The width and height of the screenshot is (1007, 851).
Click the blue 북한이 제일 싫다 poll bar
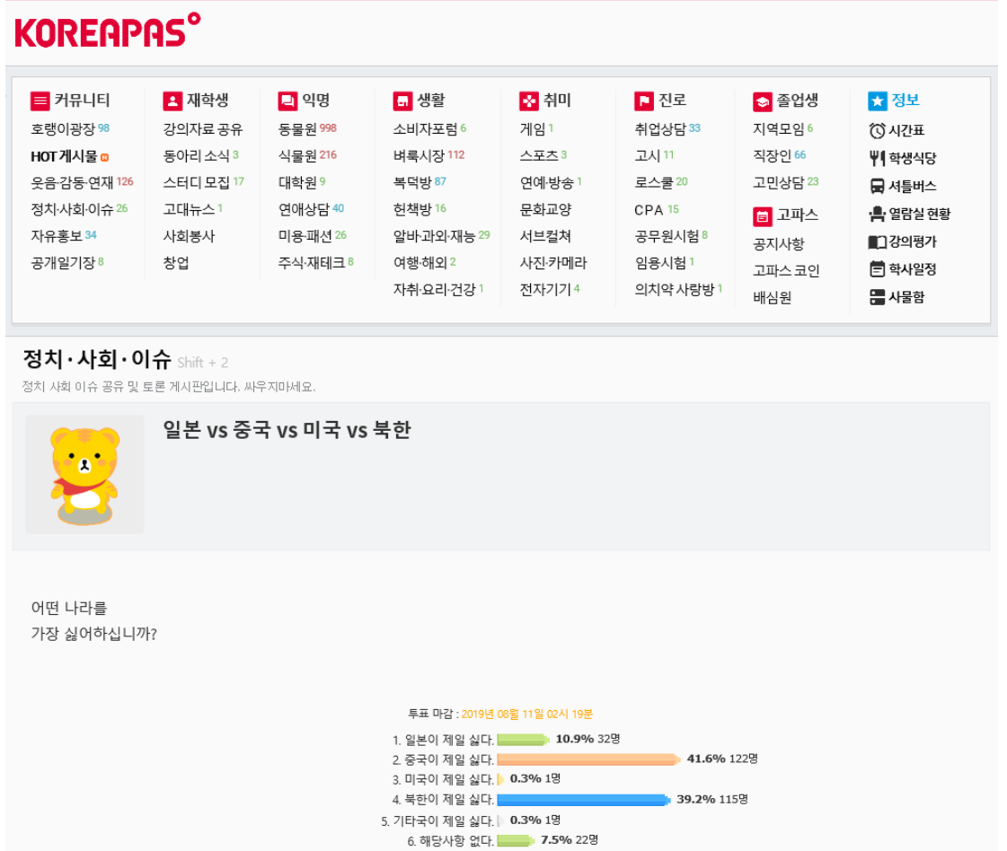[583, 800]
